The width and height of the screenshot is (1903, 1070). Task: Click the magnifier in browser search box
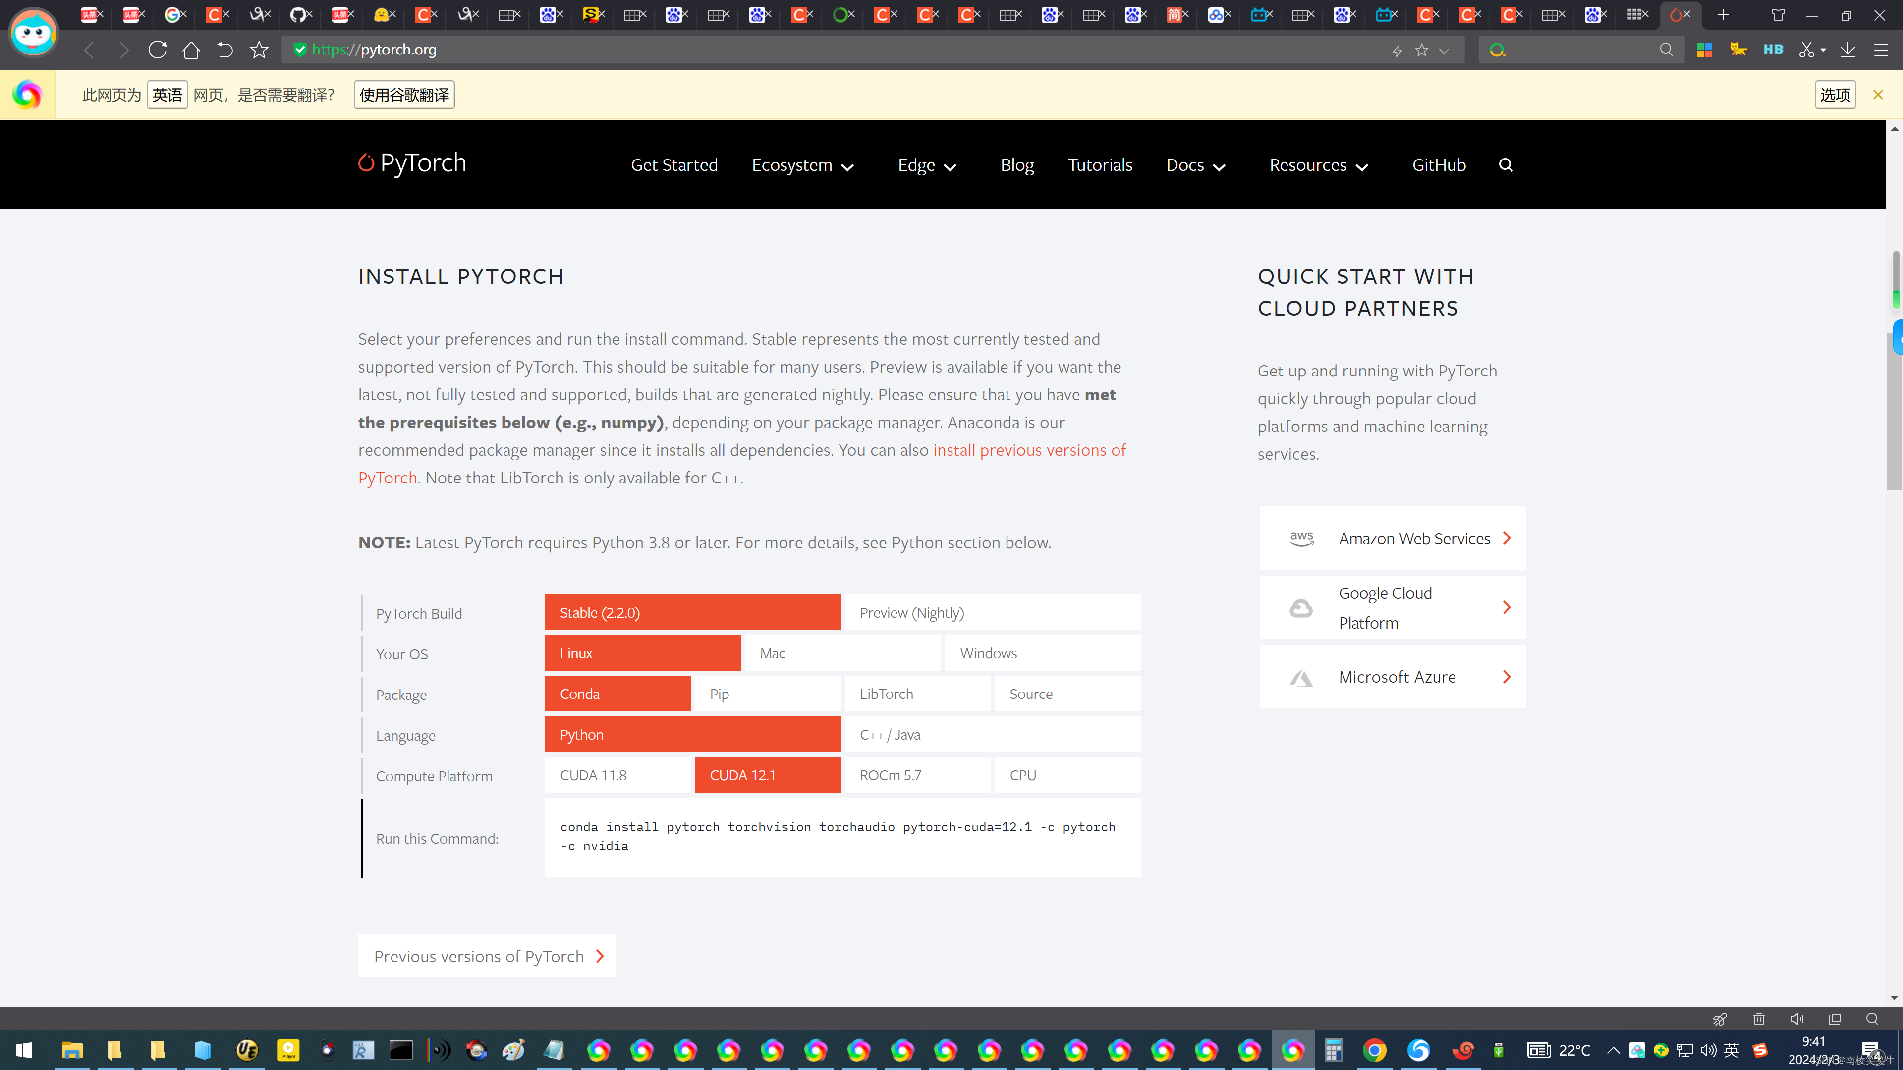1666,50
